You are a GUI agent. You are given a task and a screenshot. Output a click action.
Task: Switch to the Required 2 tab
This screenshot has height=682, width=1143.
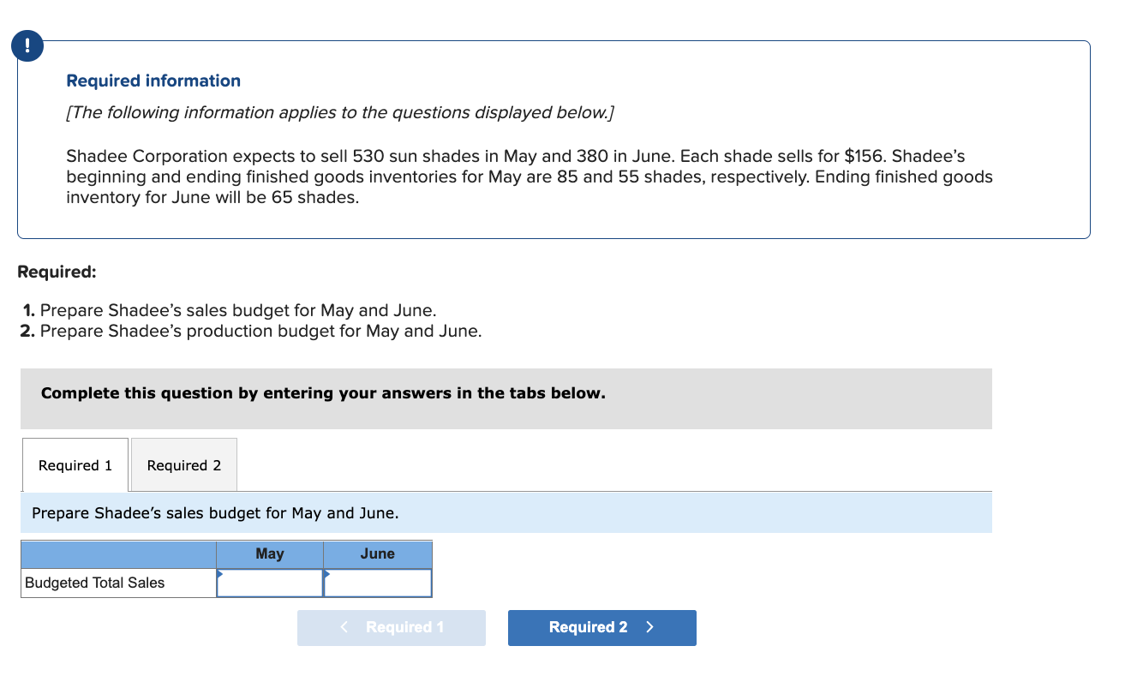click(x=183, y=464)
